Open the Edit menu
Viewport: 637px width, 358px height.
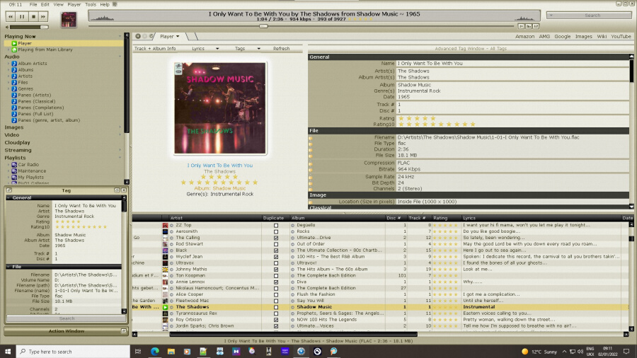point(45,4)
